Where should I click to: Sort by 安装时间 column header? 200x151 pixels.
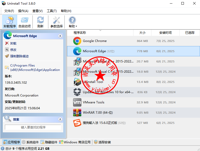(x=165, y=33)
